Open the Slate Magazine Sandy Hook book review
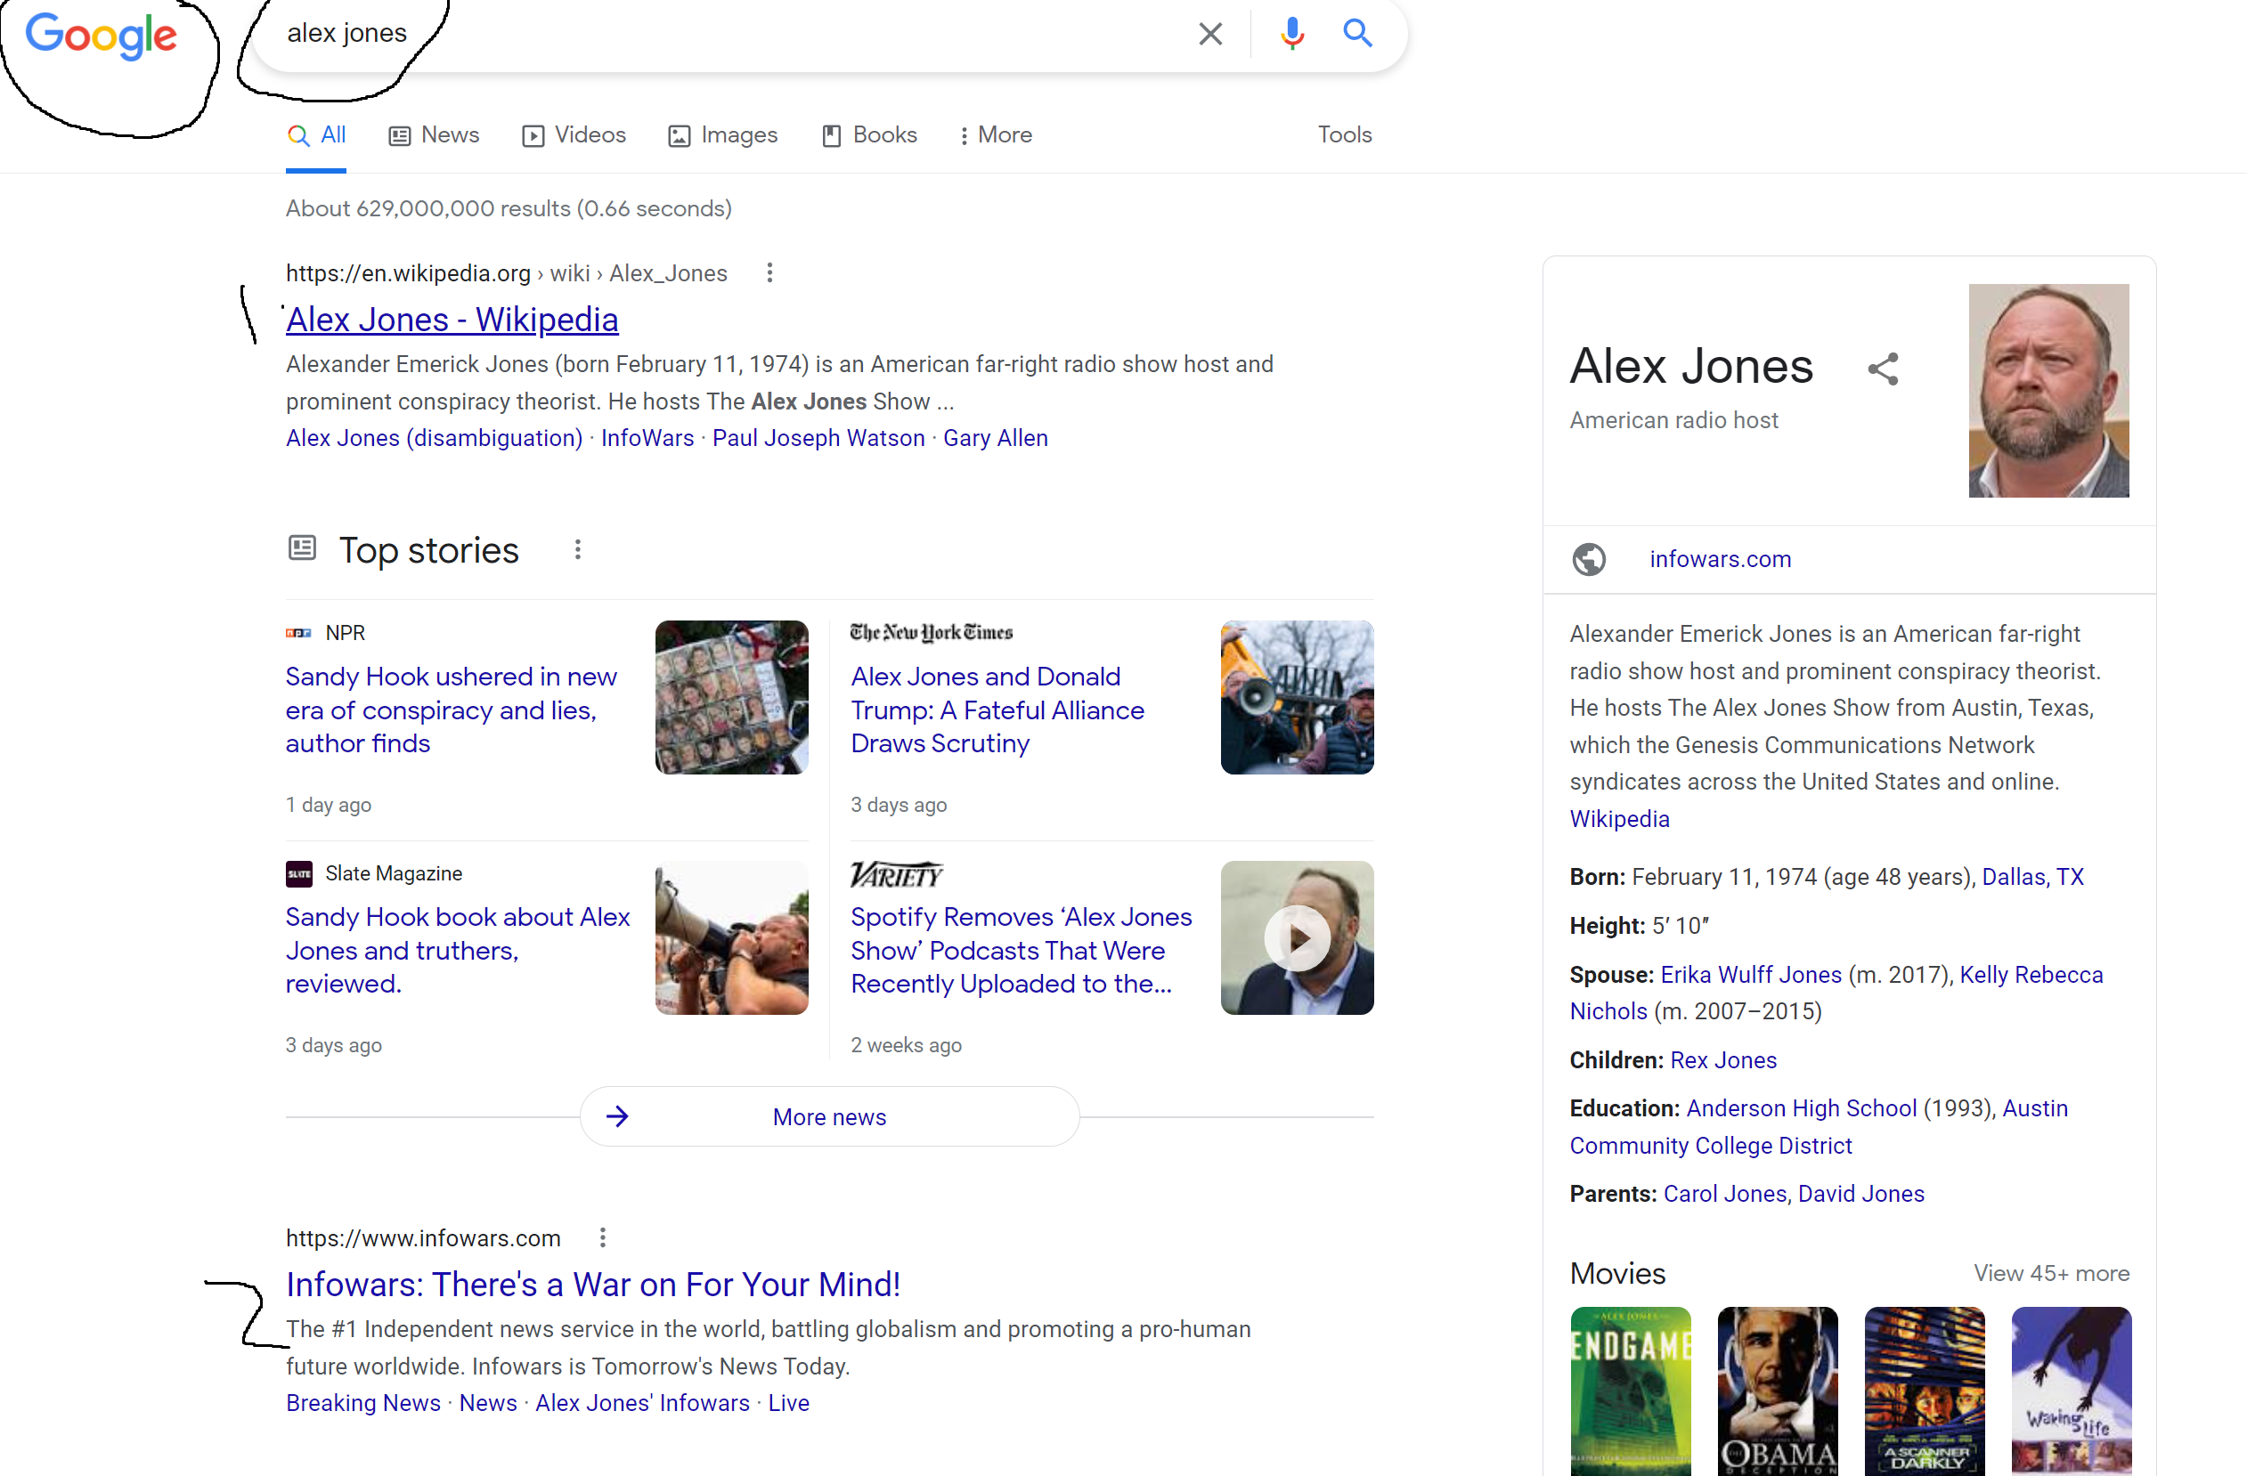This screenshot has height=1476, width=2247. click(x=458, y=951)
